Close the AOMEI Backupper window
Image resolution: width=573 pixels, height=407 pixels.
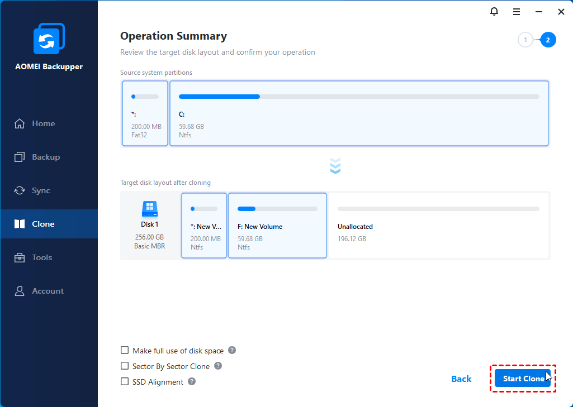(x=561, y=12)
